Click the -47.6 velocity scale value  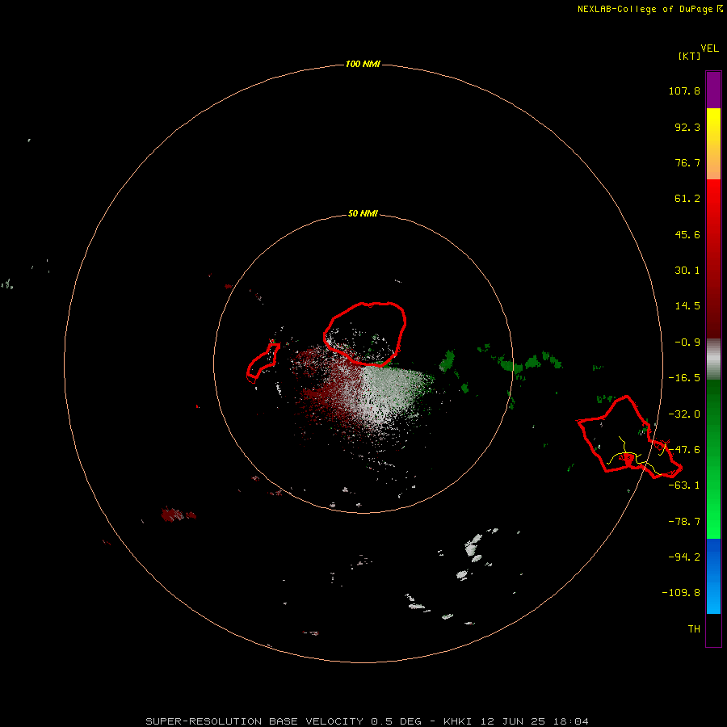click(684, 450)
